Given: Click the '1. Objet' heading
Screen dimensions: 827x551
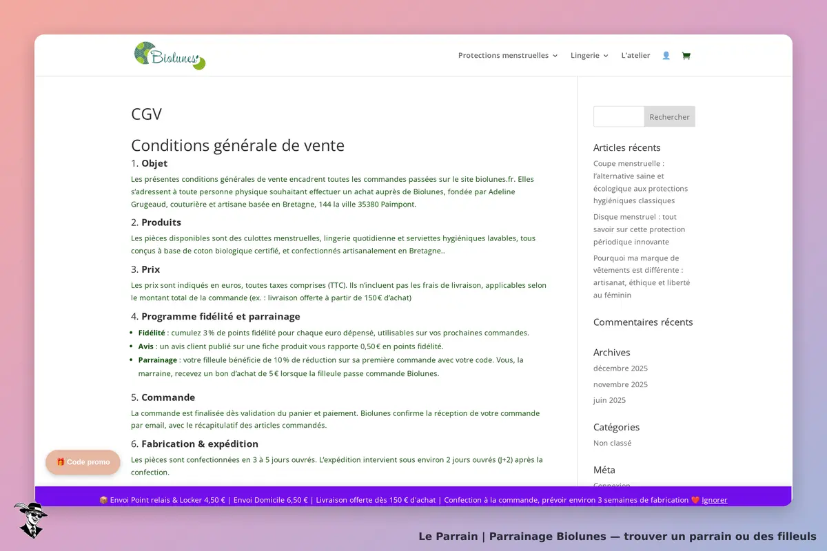Looking at the screenshot, I should point(149,163).
